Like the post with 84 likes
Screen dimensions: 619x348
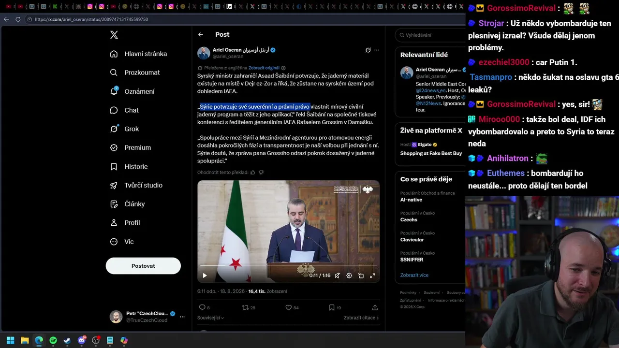click(x=292, y=307)
